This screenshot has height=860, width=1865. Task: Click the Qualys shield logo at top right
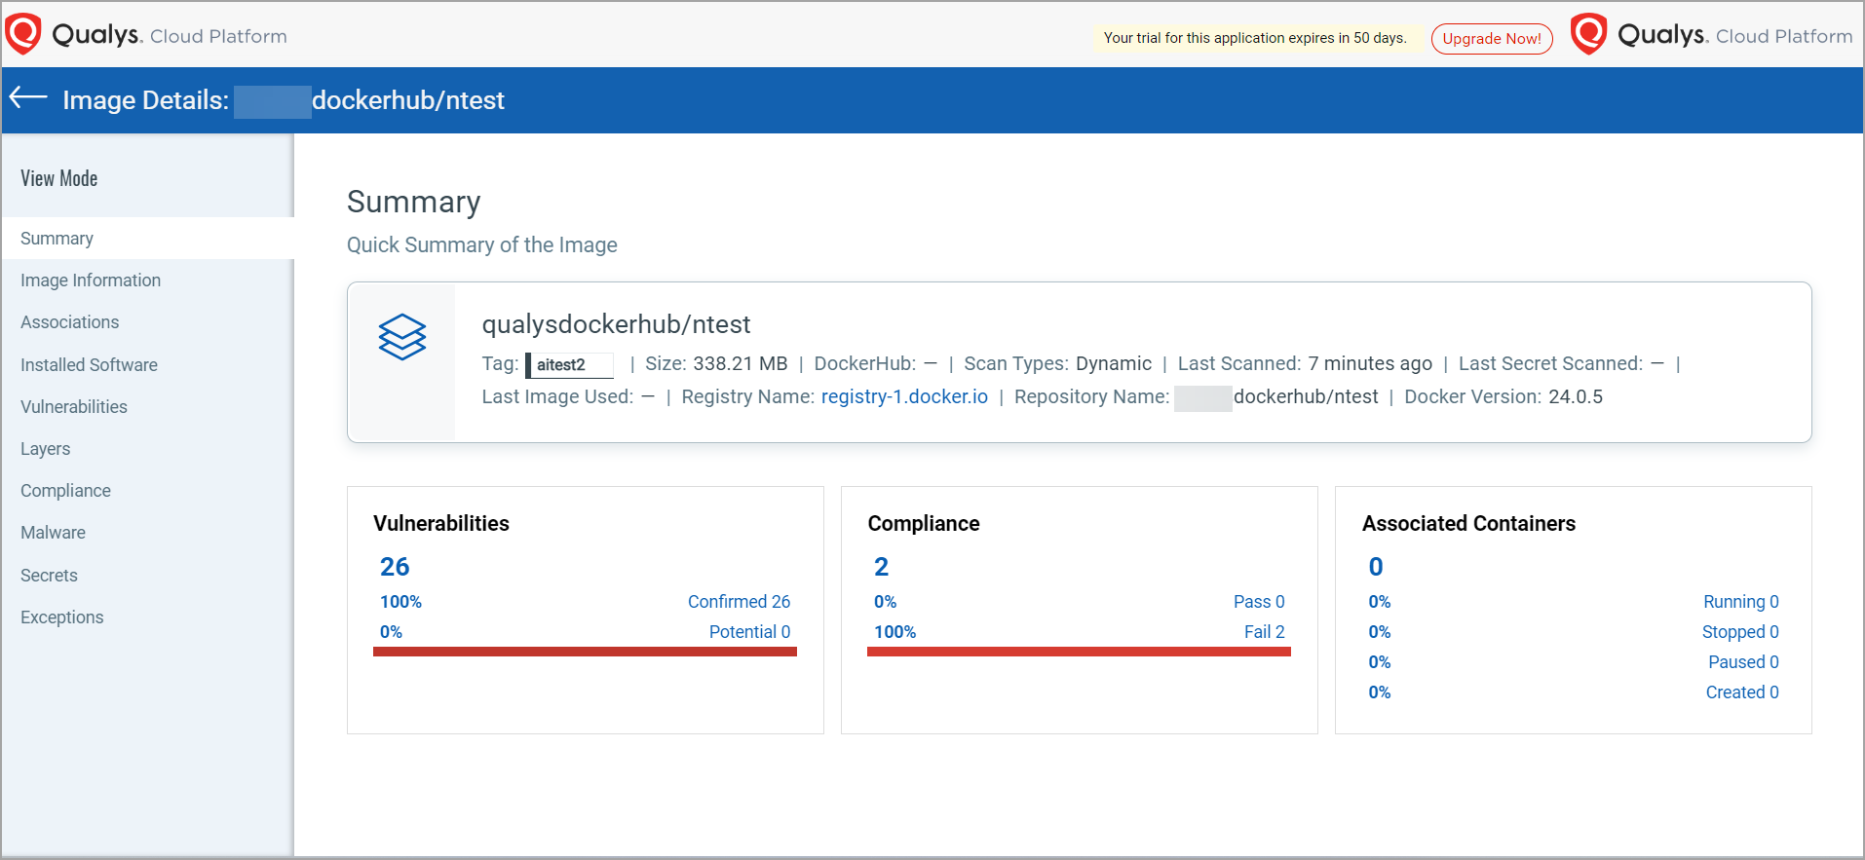coord(1588,34)
